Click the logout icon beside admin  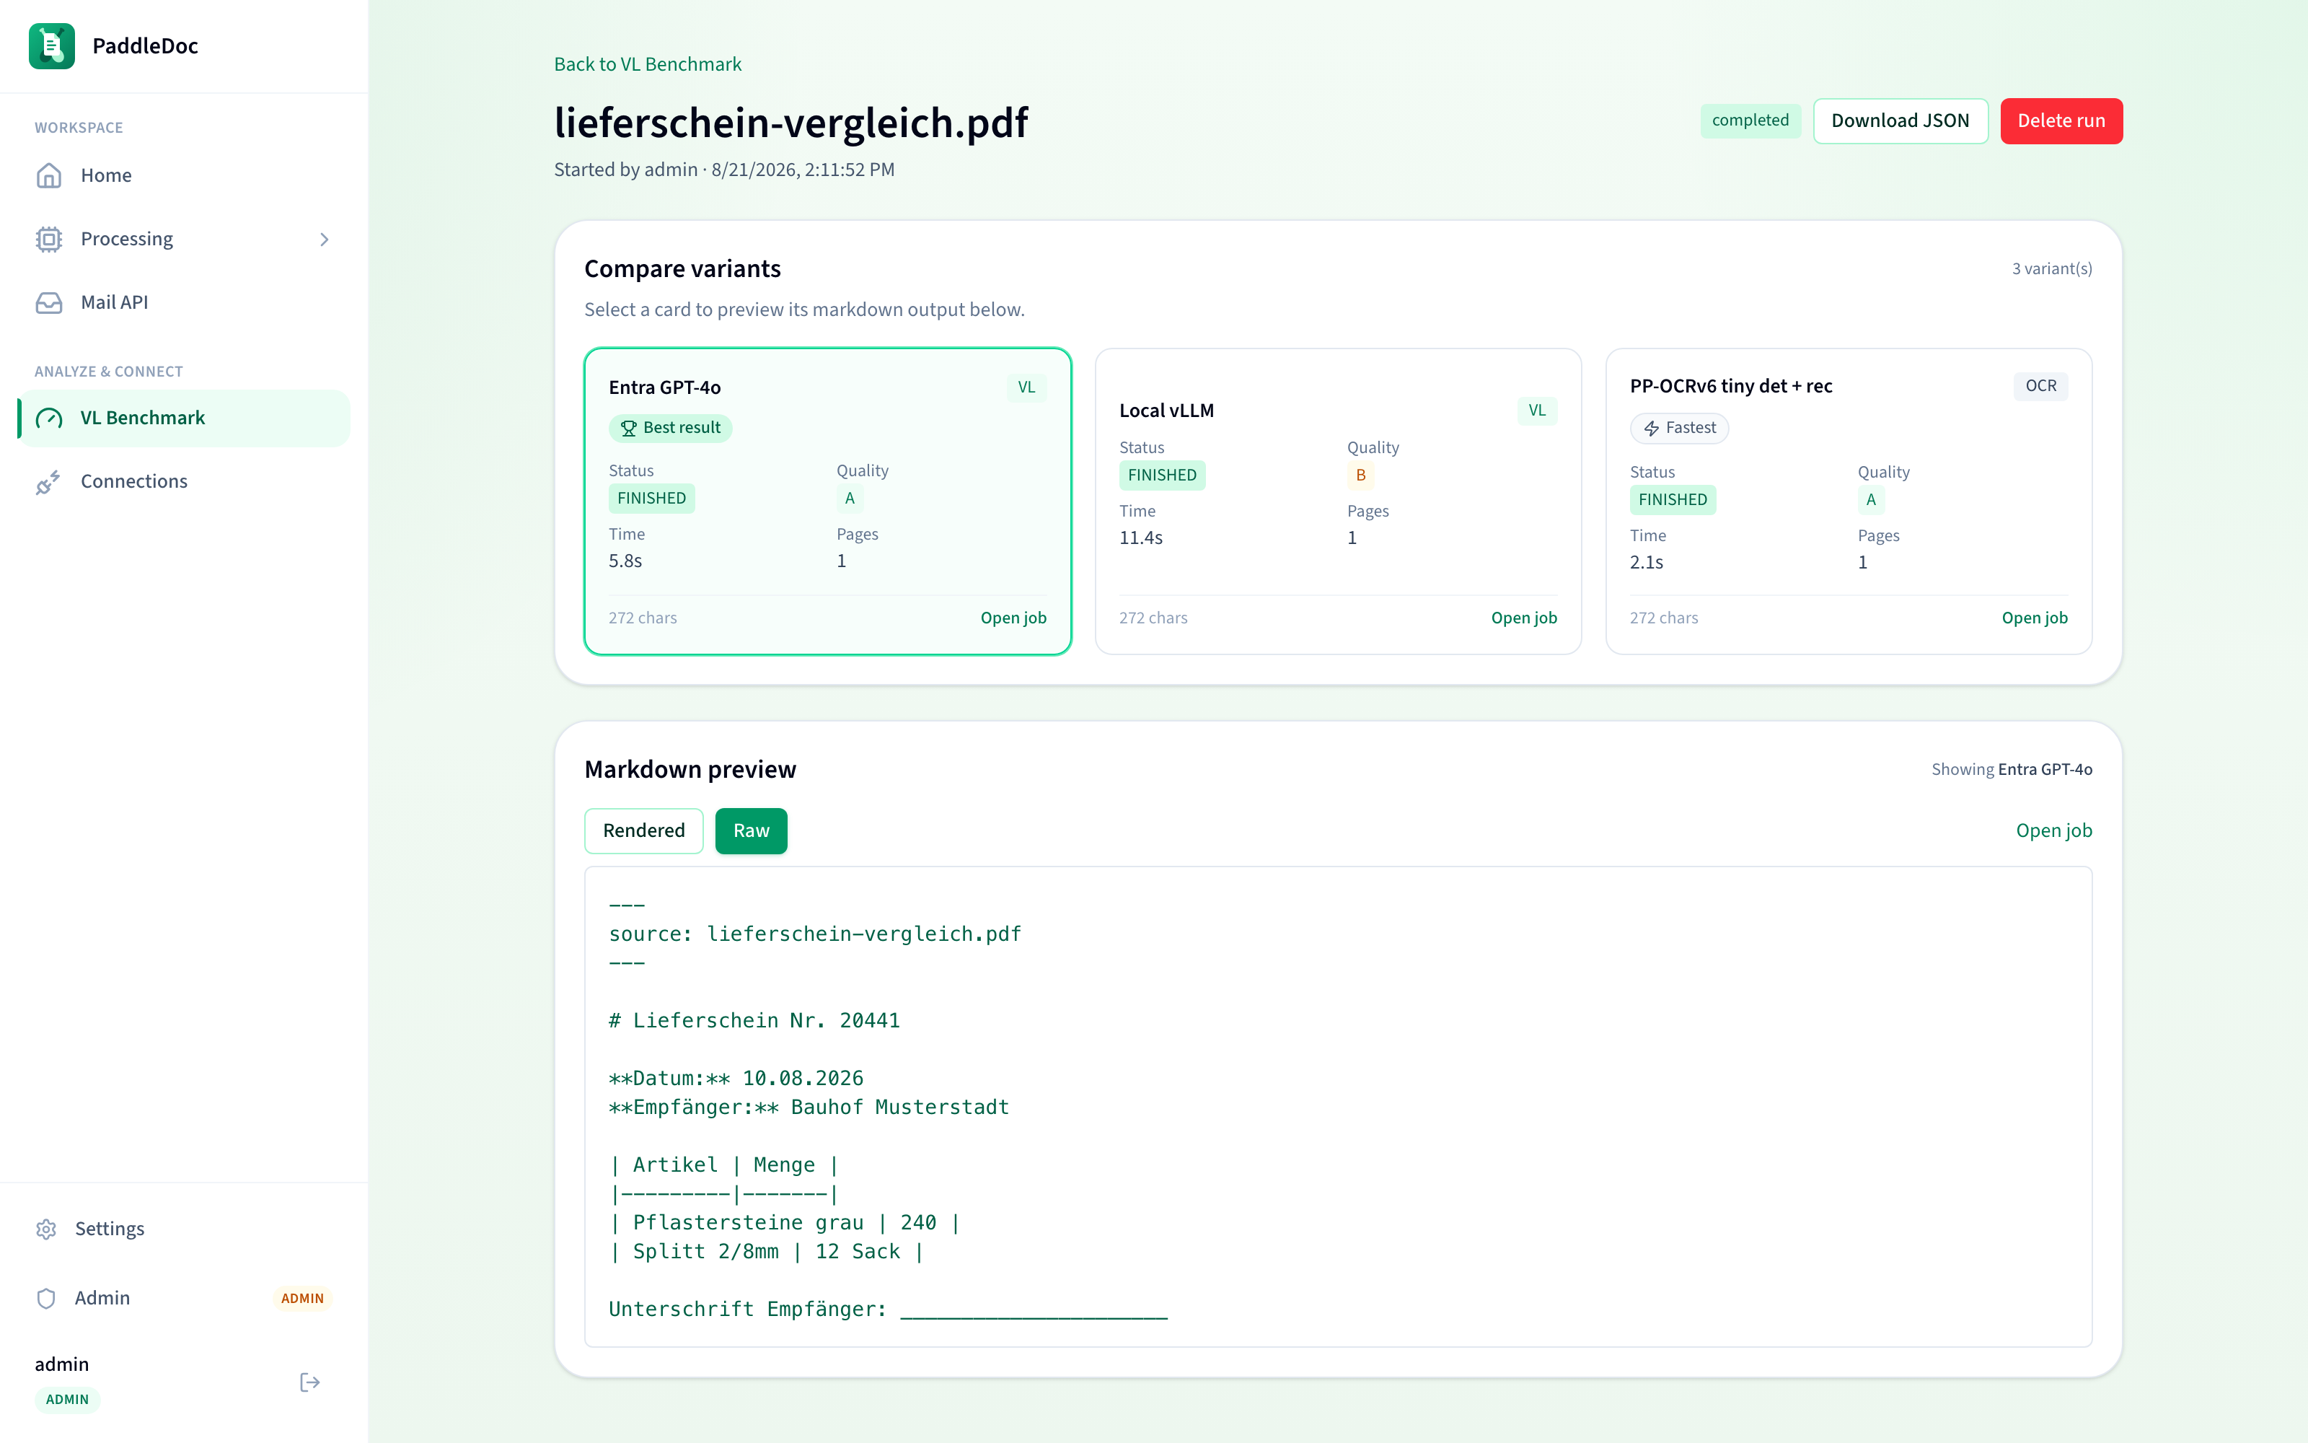310,1382
